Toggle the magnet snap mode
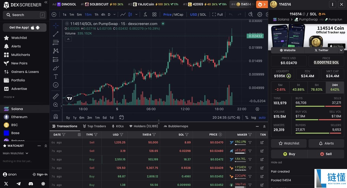This screenshot has width=347, height=188. pyautogui.click(x=56, y=116)
